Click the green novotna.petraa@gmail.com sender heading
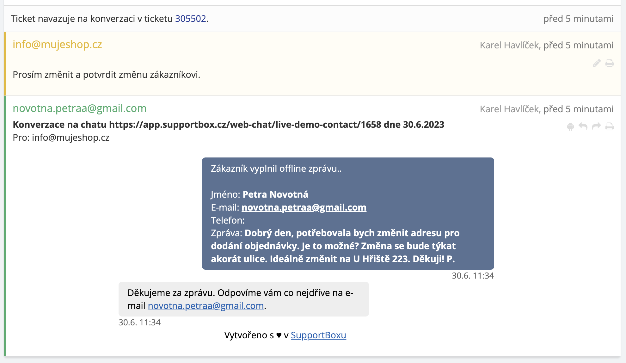 point(79,108)
